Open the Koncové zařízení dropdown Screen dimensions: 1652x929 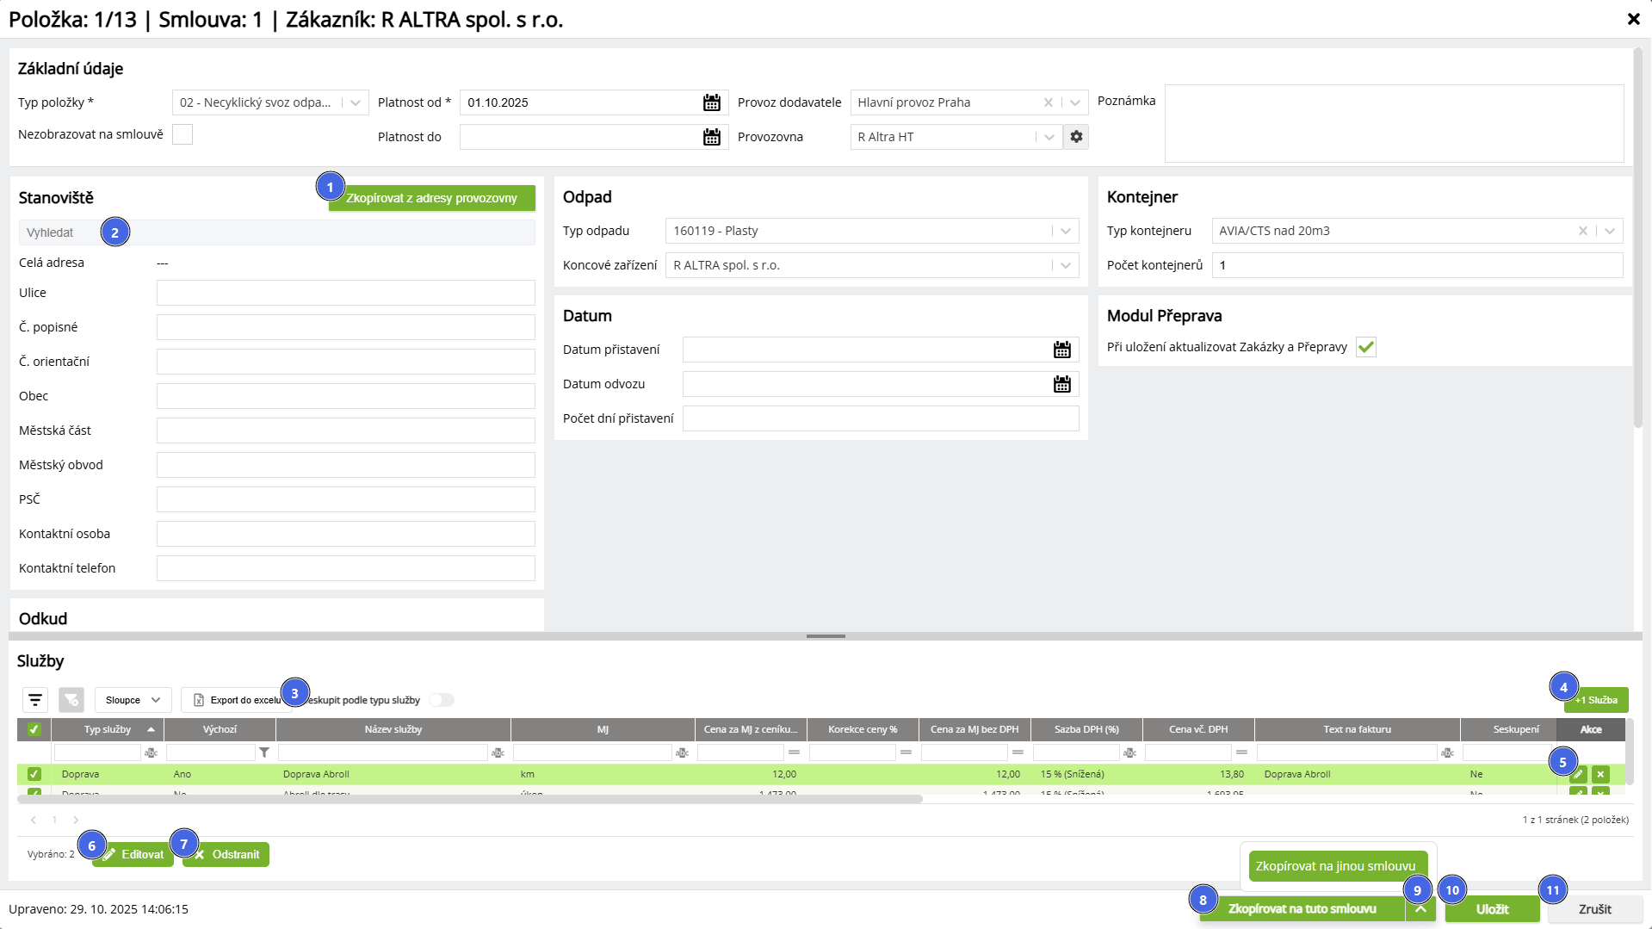pos(1066,265)
